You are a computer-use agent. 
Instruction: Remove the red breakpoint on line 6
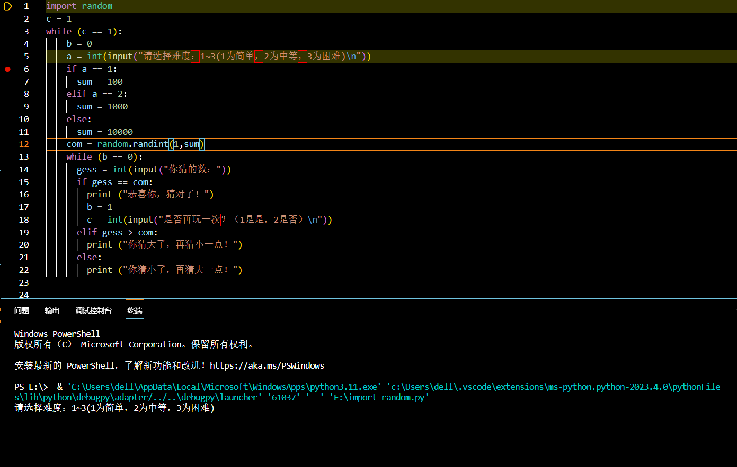(7, 69)
